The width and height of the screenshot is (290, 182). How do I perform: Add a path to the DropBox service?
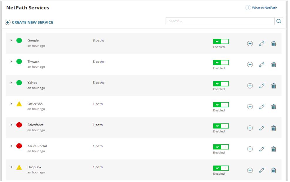[x=250, y=170]
